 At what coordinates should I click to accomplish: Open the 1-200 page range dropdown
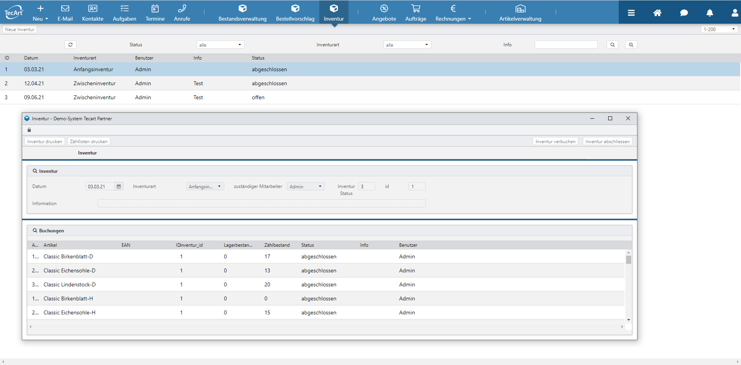pos(719,30)
